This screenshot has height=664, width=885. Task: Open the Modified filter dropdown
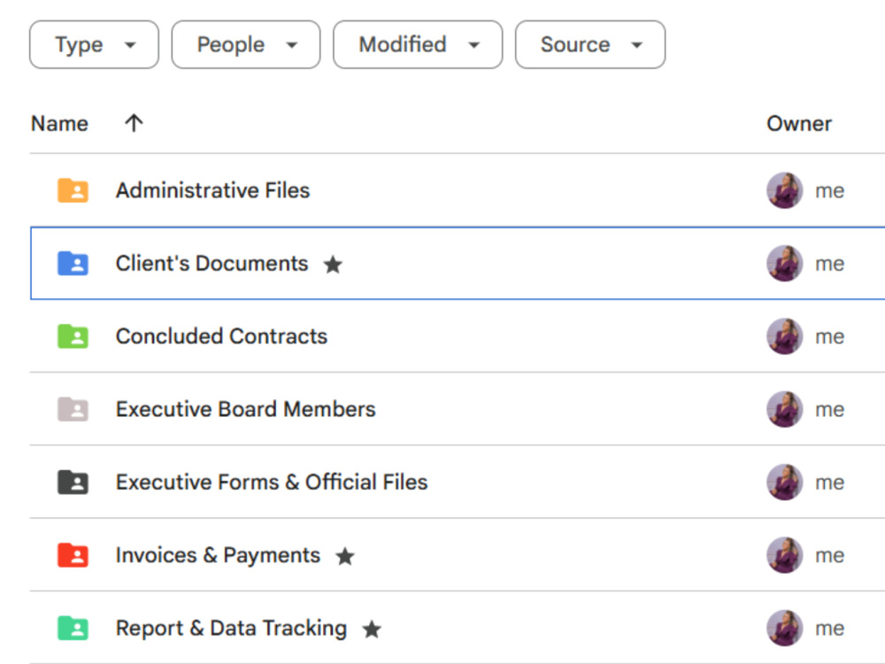tap(418, 44)
